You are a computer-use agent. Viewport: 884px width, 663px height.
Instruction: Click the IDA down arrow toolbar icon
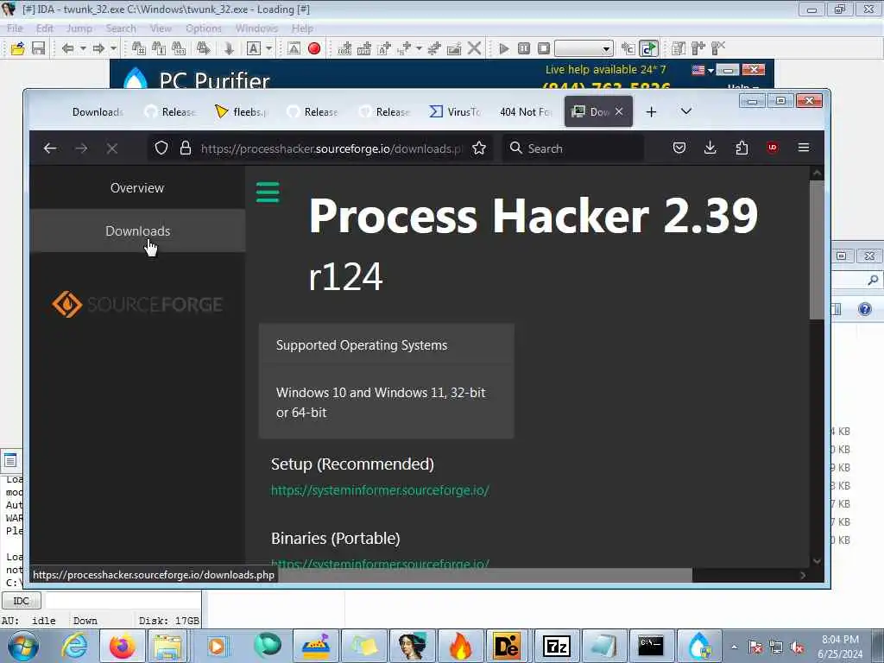(x=229, y=48)
